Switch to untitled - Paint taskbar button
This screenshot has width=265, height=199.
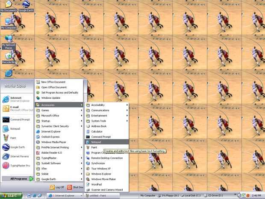pos(102,196)
